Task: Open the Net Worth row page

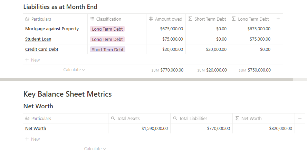Action: click(36, 129)
